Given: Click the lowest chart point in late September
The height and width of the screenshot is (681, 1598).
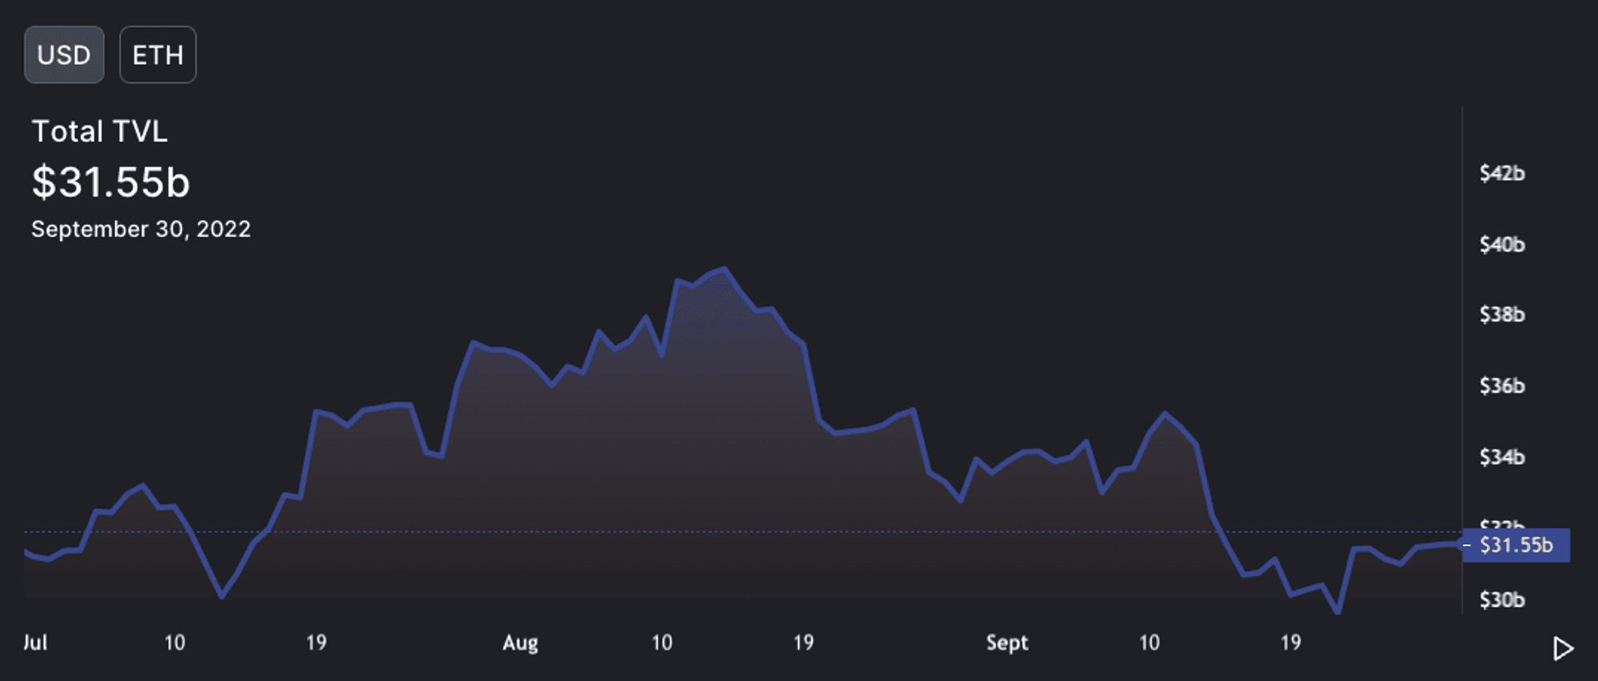Looking at the screenshot, I should [x=1338, y=612].
